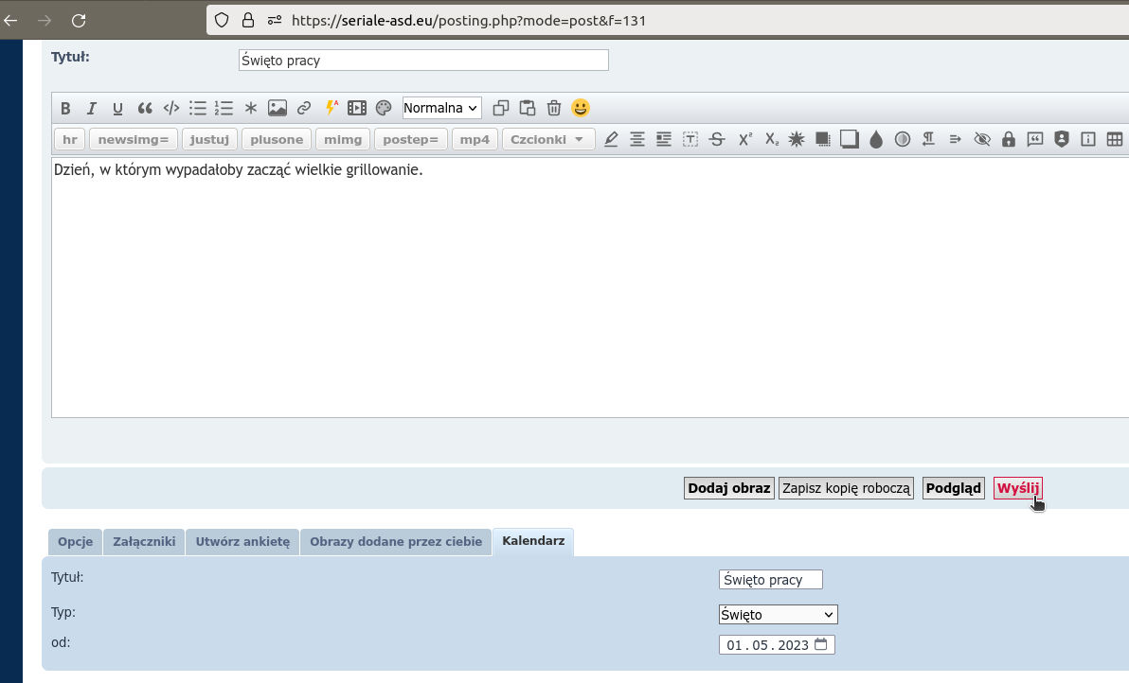The width and height of the screenshot is (1129, 683).
Task: Insert a numbered list
Action: [x=224, y=109]
